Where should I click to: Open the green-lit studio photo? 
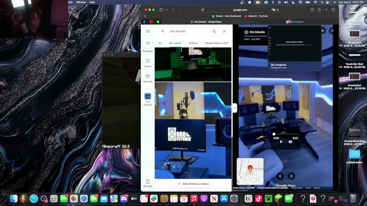click(x=193, y=64)
